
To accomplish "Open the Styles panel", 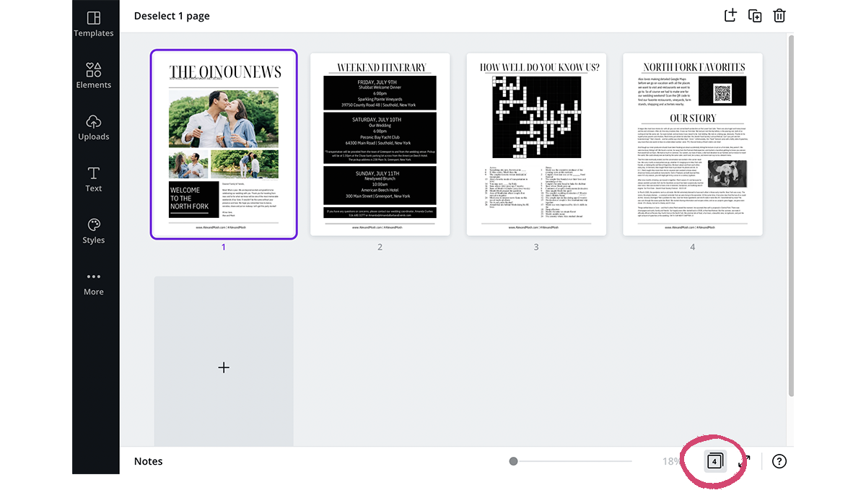I will [x=94, y=231].
